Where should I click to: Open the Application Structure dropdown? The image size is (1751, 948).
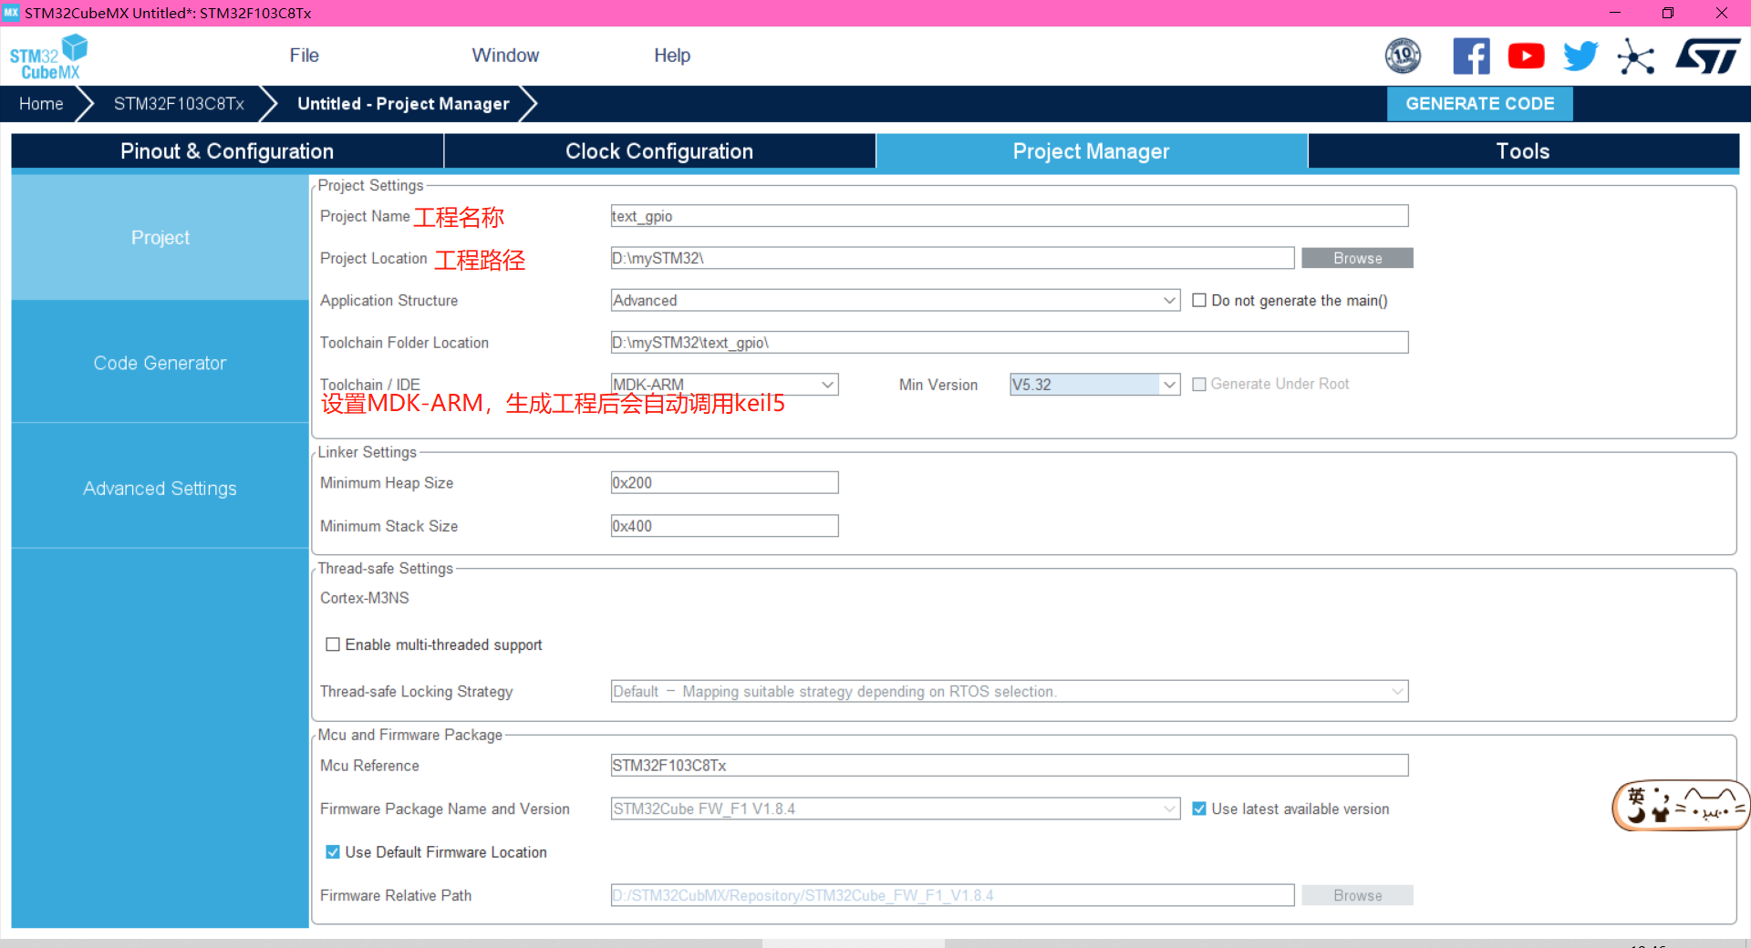tap(896, 300)
